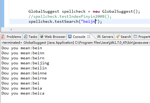The height and width of the screenshot is (103, 150).
Task: Click the "Dou you mean:beica" console line
Action: tap(23, 93)
